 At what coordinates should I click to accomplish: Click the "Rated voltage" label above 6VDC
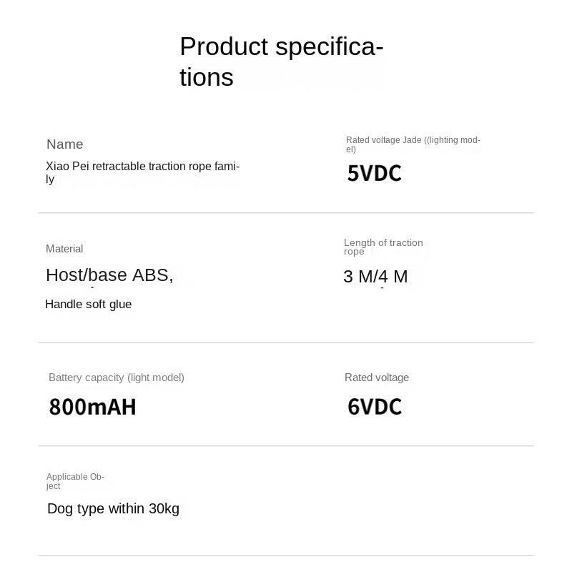coord(377,378)
